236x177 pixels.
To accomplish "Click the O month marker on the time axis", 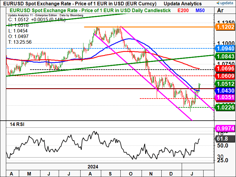I will pyautogui.click(x=131, y=174).
